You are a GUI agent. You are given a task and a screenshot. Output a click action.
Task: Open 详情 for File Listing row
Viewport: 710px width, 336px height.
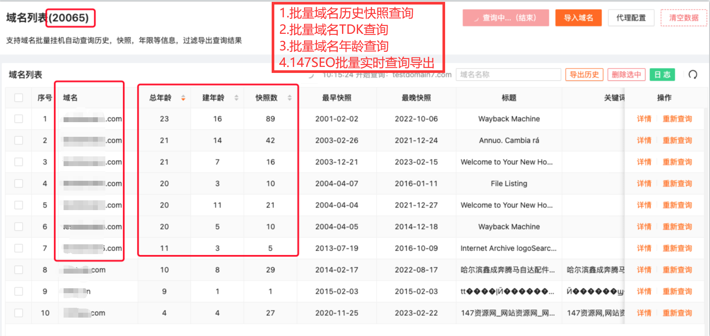point(644,183)
